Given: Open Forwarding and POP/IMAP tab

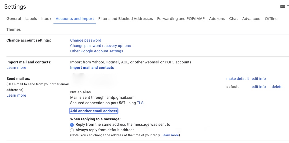Looking at the screenshot, I should (181, 19).
